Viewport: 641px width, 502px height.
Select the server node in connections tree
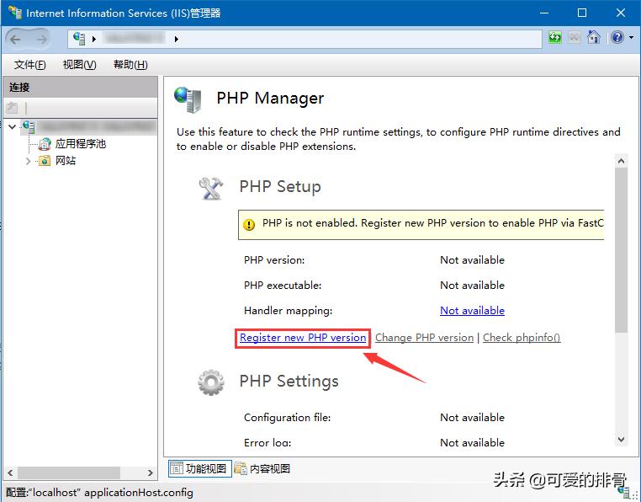(88, 127)
